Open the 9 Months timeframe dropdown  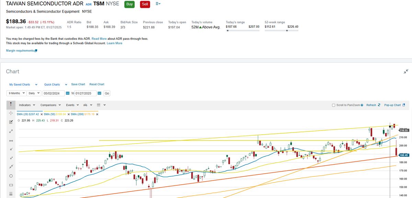click(x=16, y=93)
